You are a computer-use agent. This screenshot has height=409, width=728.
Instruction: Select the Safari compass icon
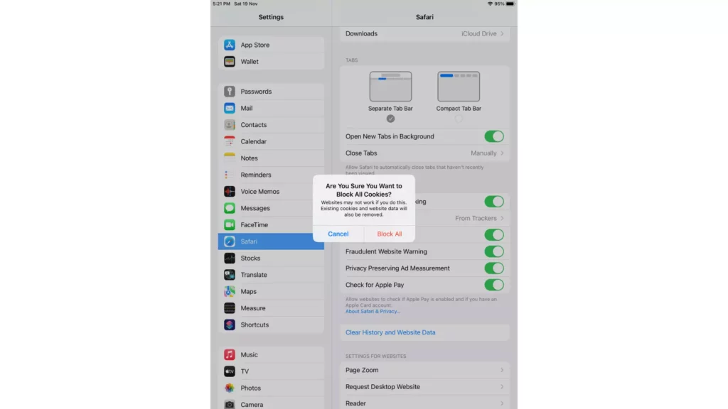point(230,241)
